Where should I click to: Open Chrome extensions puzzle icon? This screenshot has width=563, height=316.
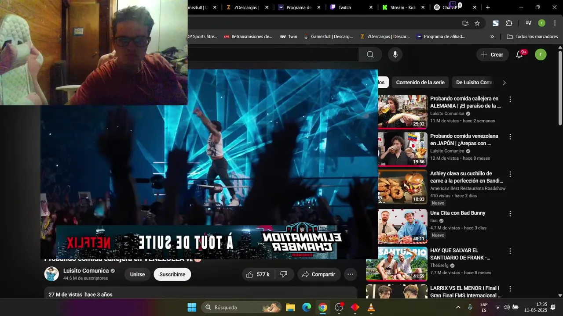[x=509, y=23]
